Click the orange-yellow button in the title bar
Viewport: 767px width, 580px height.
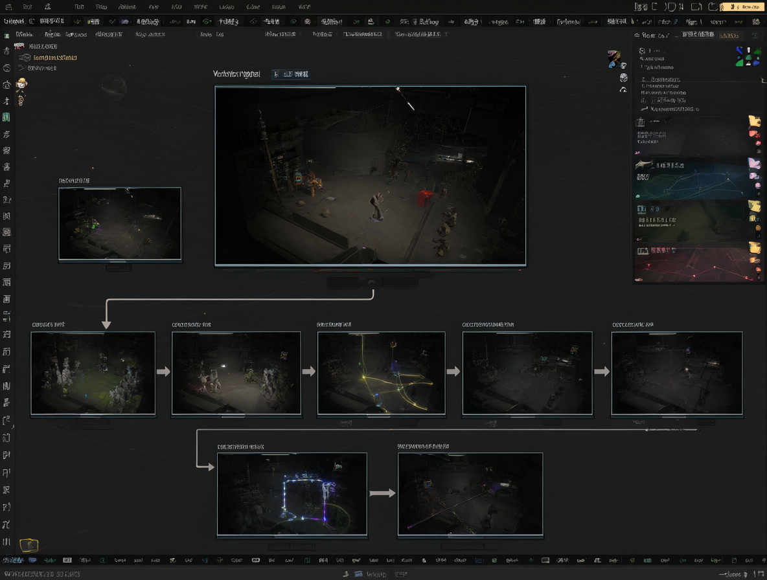tap(742, 7)
